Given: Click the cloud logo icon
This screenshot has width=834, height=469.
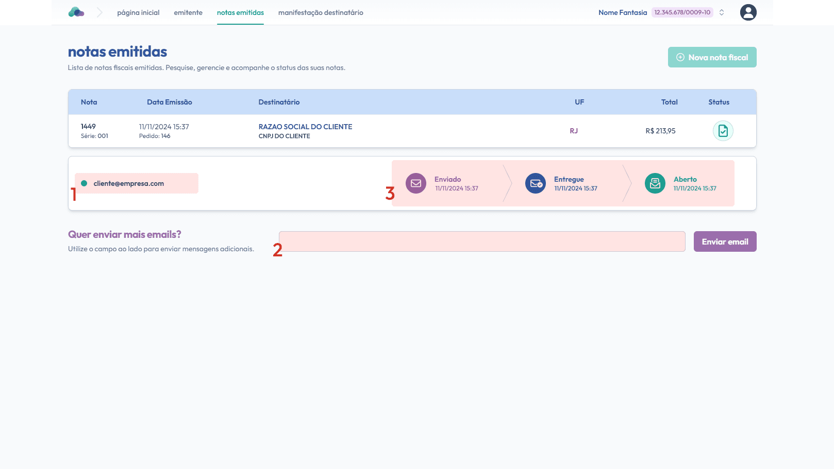Looking at the screenshot, I should coord(76,12).
